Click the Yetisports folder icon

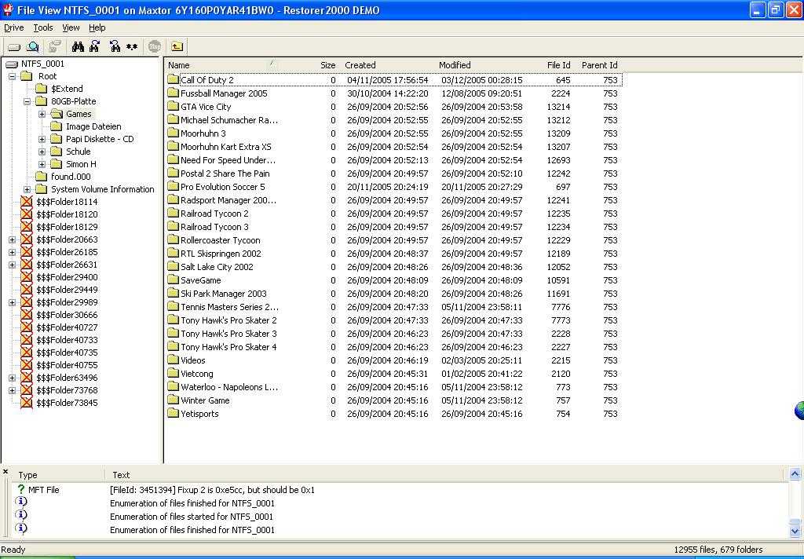click(x=173, y=413)
